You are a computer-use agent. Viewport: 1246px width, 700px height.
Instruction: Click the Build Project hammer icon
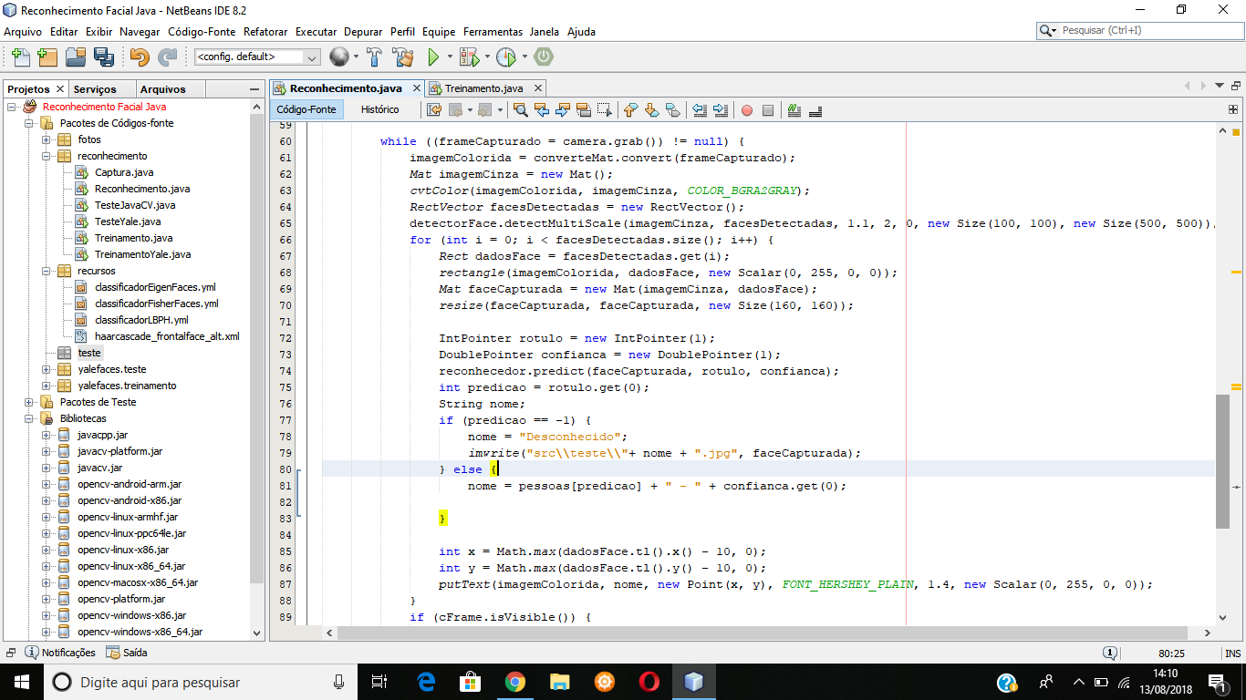374,57
